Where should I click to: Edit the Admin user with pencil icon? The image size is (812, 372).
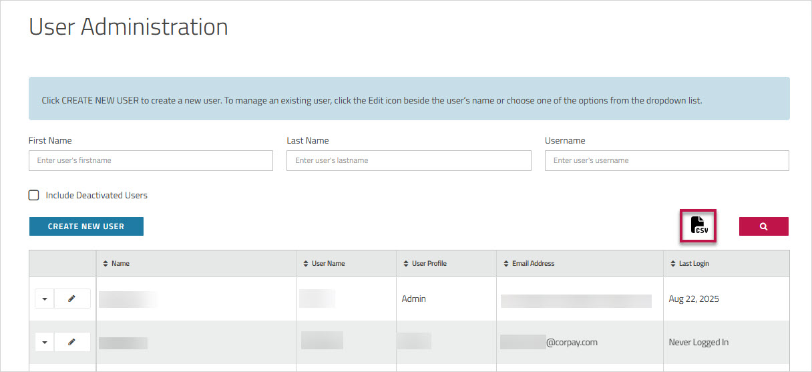[71, 299]
